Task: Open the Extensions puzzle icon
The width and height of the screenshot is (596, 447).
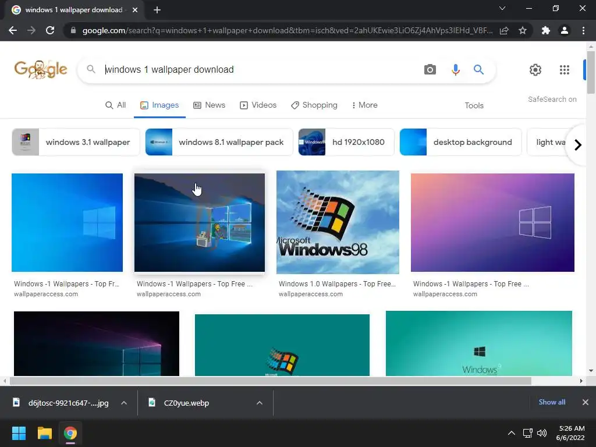Action: (x=546, y=30)
